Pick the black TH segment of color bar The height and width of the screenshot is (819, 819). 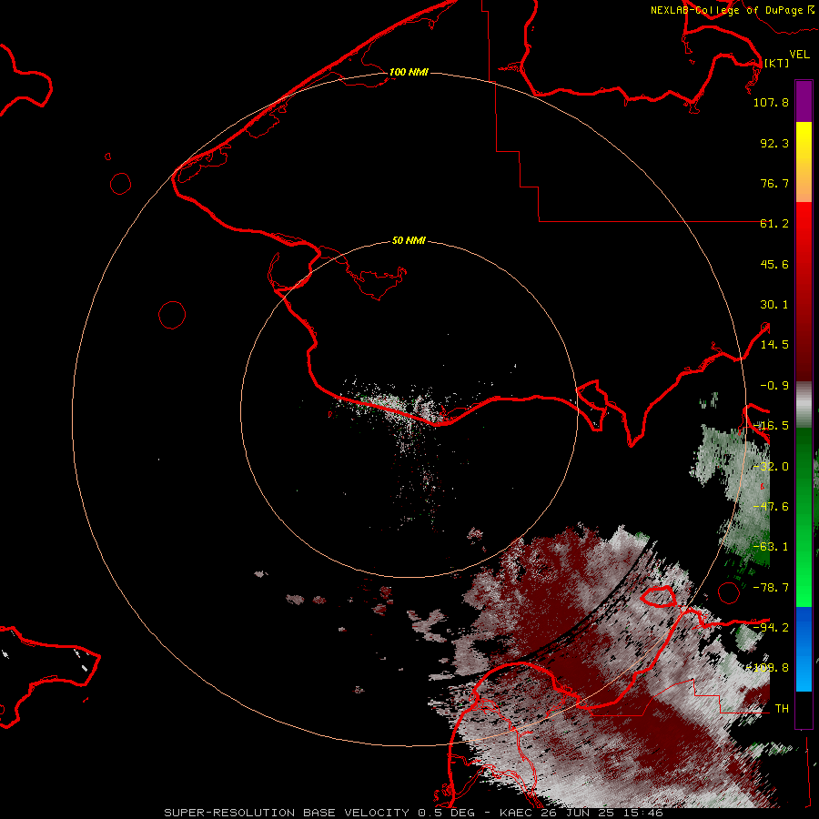(x=804, y=709)
